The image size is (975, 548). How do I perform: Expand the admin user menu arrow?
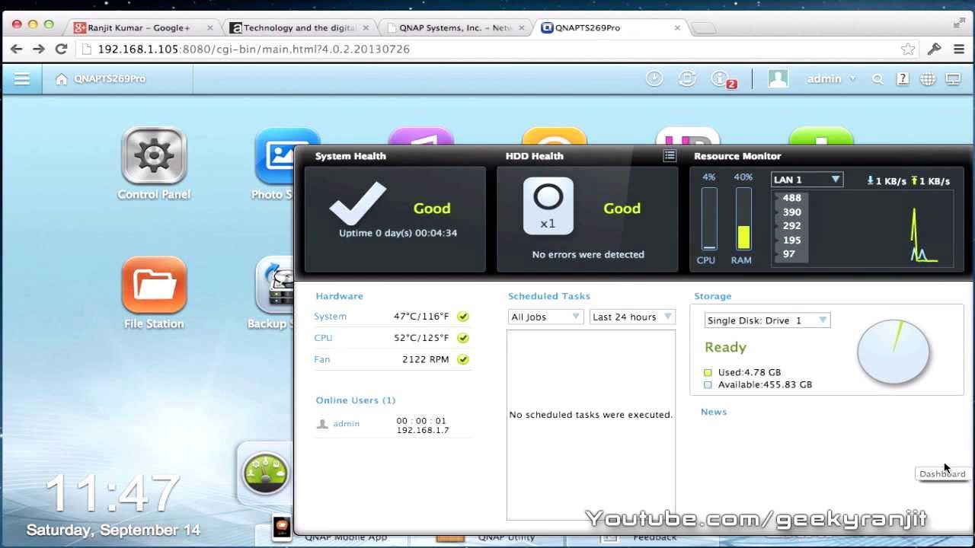(852, 78)
